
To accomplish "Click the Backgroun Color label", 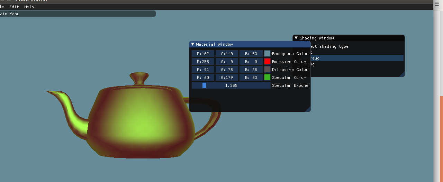I will click(x=290, y=54).
